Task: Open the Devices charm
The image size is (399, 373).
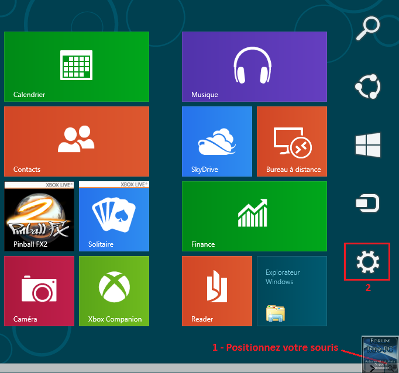Action: coord(367,203)
